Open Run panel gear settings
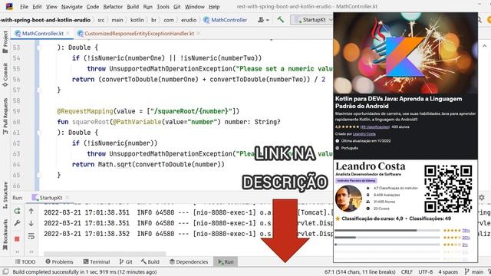 482,198
